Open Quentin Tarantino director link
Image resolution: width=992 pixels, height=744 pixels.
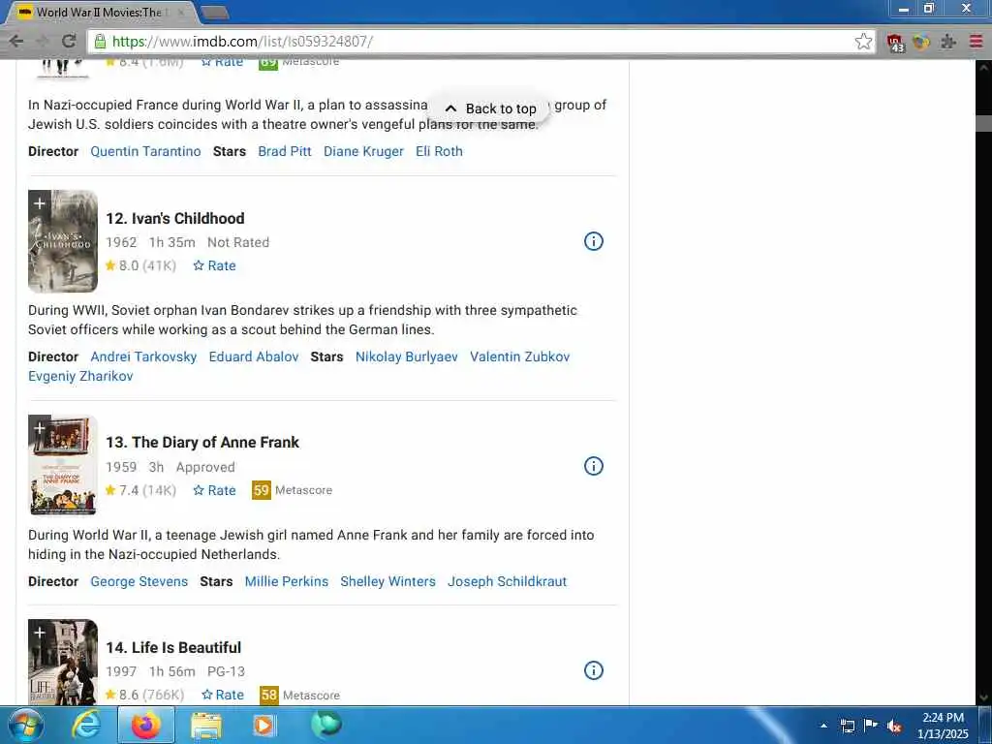145,151
